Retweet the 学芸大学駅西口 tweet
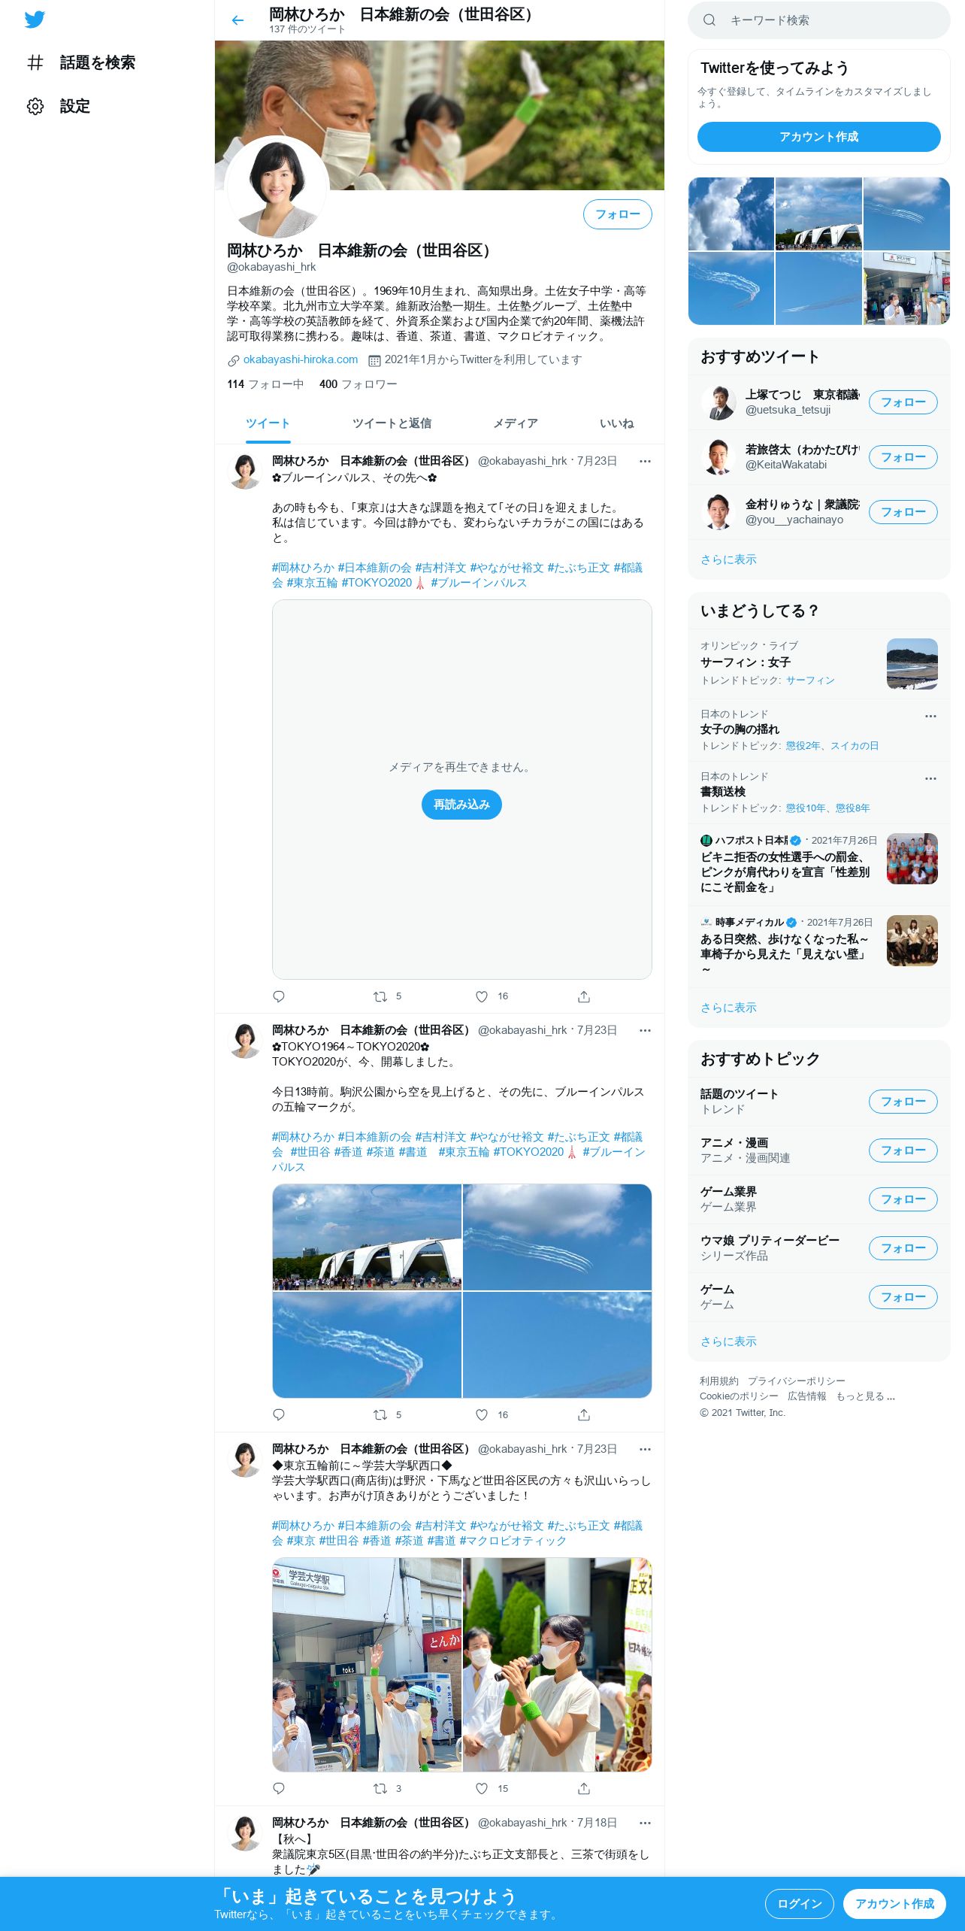 (380, 1788)
